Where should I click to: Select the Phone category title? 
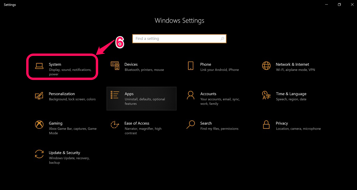206,64
